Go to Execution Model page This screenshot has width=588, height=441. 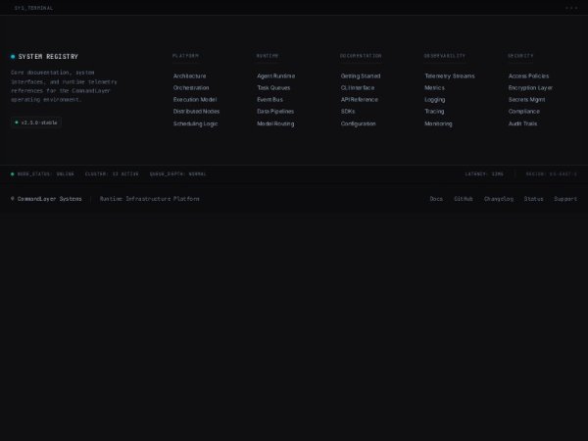(195, 100)
